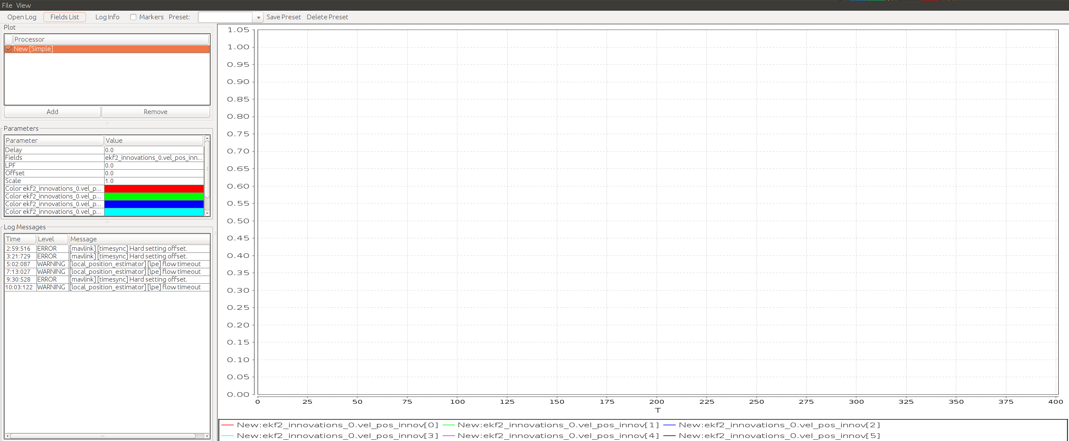The height and width of the screenshot is (441, 1069).
Task: Select the Delay value 0.0 cell
Action: [154, 150]
